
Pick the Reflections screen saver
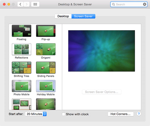click(21, 49)
